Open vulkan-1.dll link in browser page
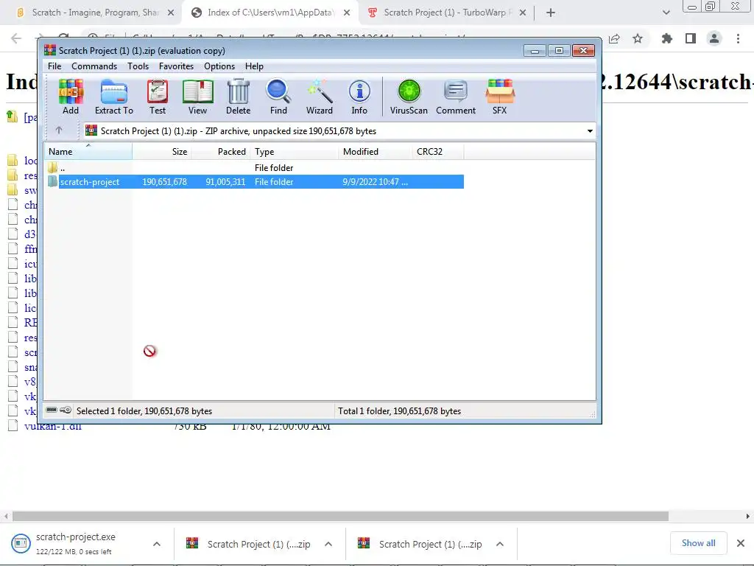The image size is (754, 566). click(x=53, y=427)
